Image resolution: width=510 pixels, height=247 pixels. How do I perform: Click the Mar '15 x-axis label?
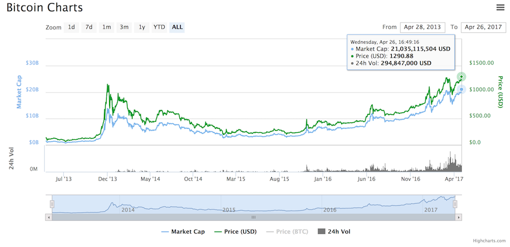click(236, 179)
